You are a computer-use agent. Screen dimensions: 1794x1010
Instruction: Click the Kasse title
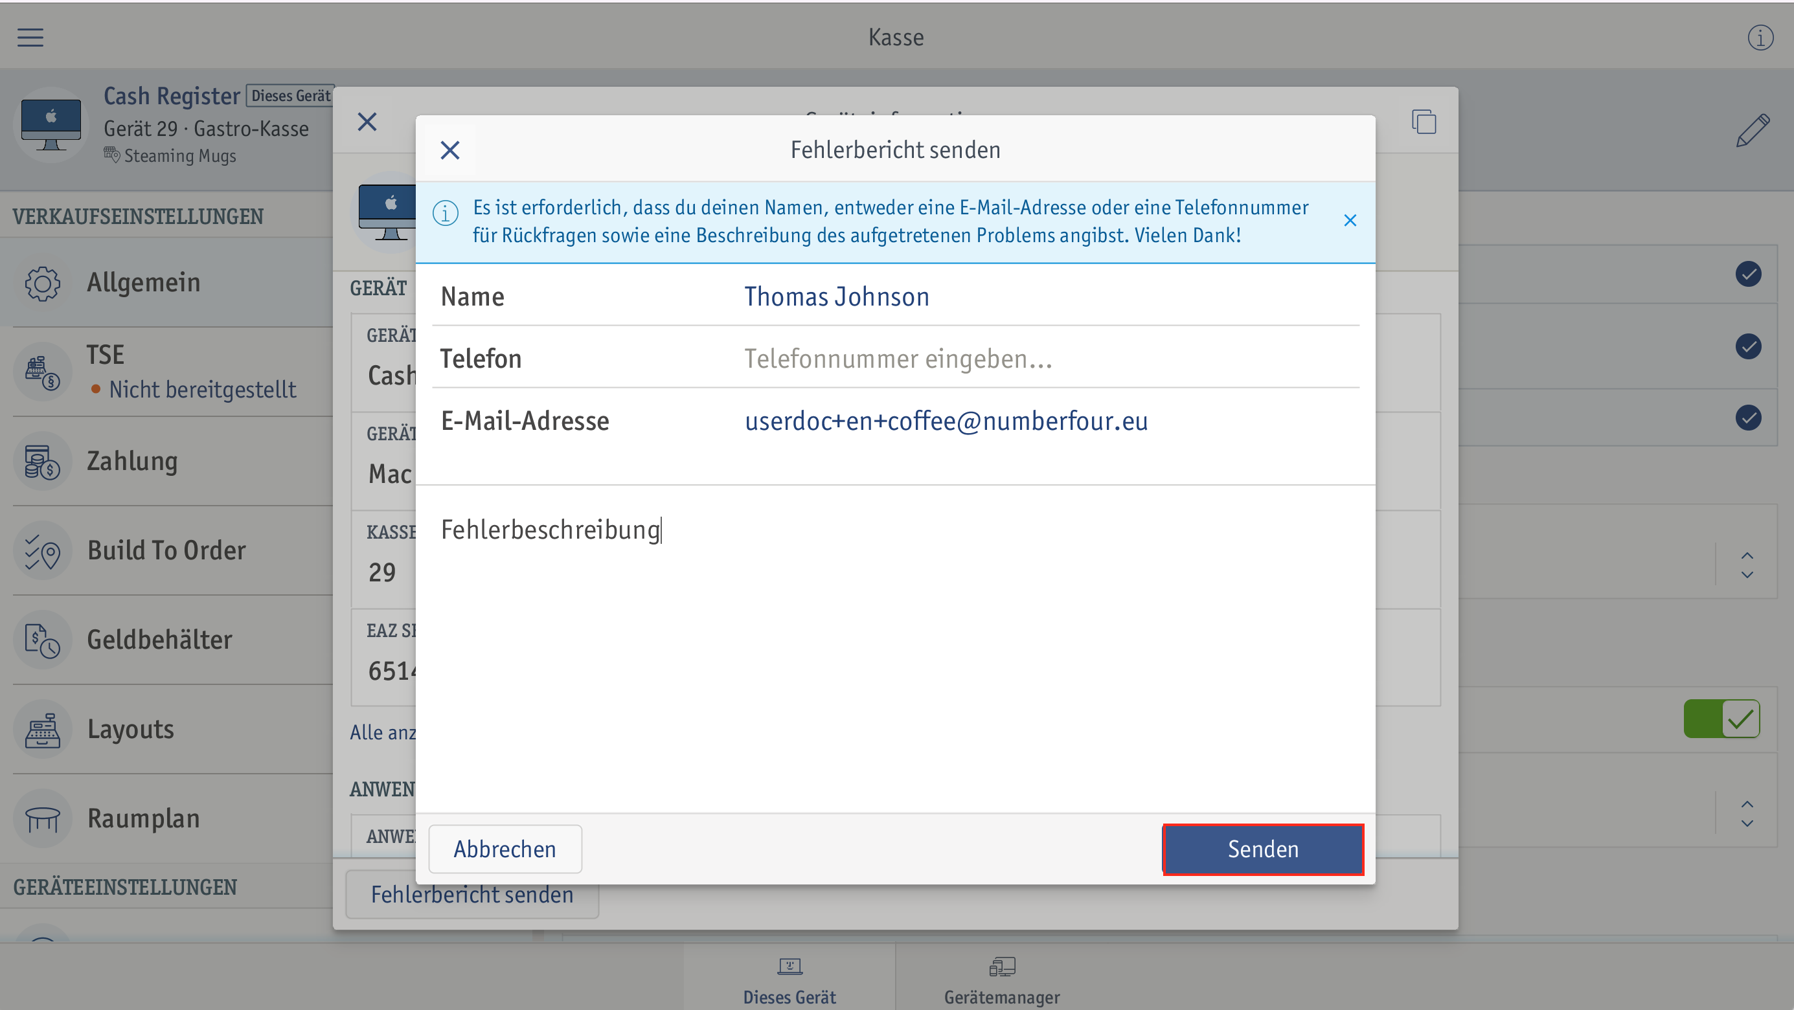pyautogui.click(x=896, y=37)
